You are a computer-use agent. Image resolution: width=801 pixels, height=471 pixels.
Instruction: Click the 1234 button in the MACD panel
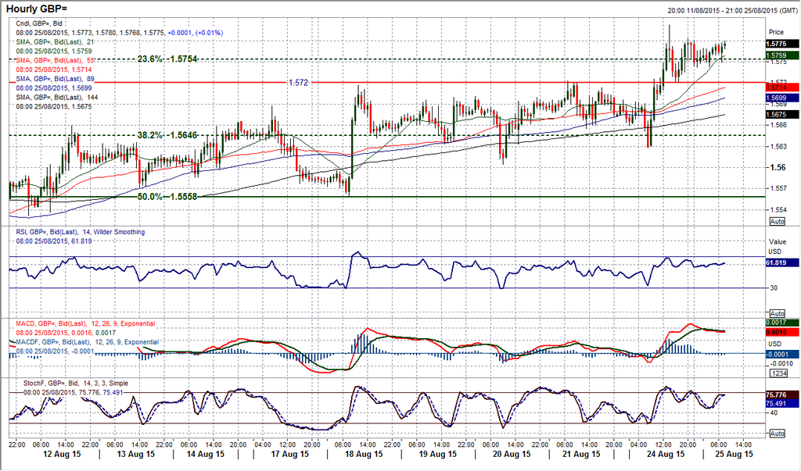click(x=777, y=373)
